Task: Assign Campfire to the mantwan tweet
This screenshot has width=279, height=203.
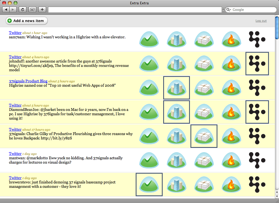Action: (231, 160)
